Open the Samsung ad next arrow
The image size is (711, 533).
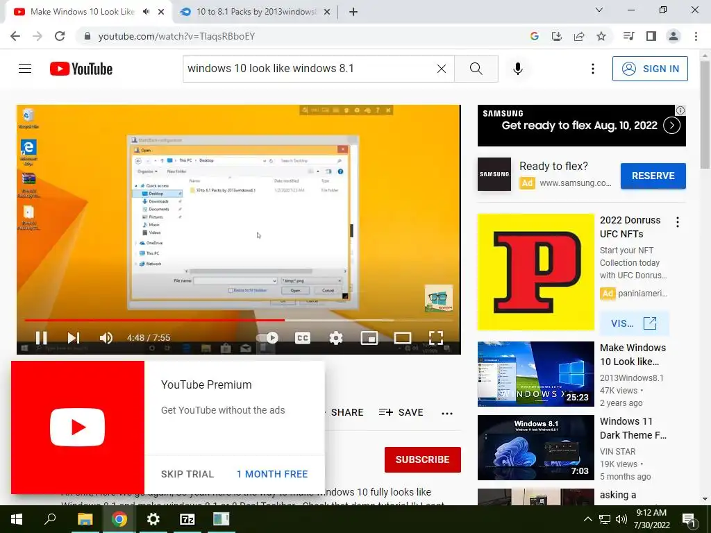(x=671, y=126)
